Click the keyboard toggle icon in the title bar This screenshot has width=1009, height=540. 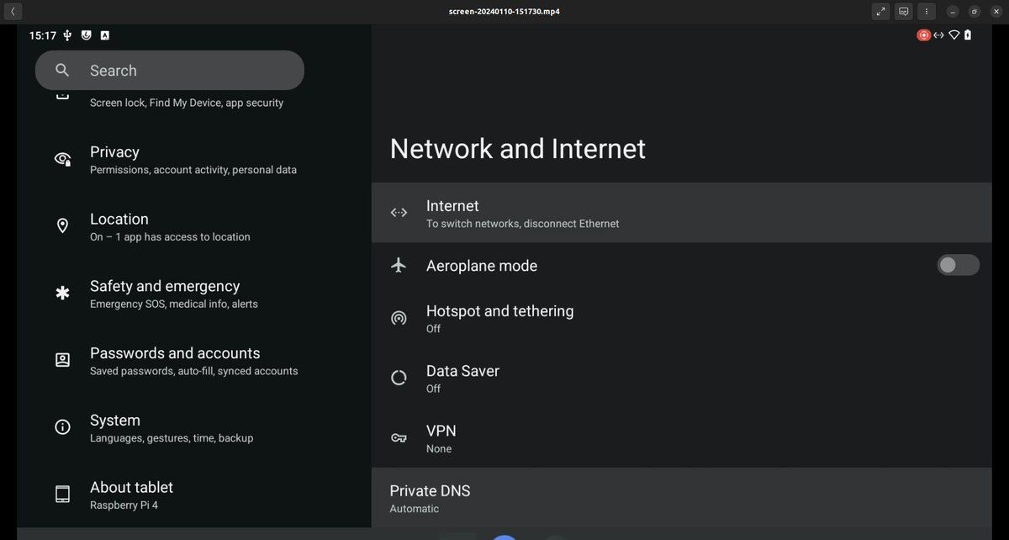(x=903, y=11)
